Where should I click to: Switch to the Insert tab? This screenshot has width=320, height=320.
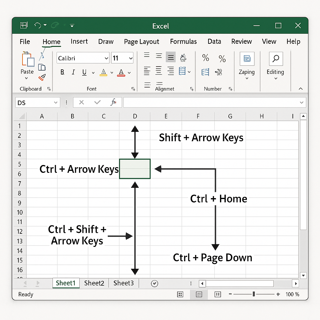coord(79,42)
